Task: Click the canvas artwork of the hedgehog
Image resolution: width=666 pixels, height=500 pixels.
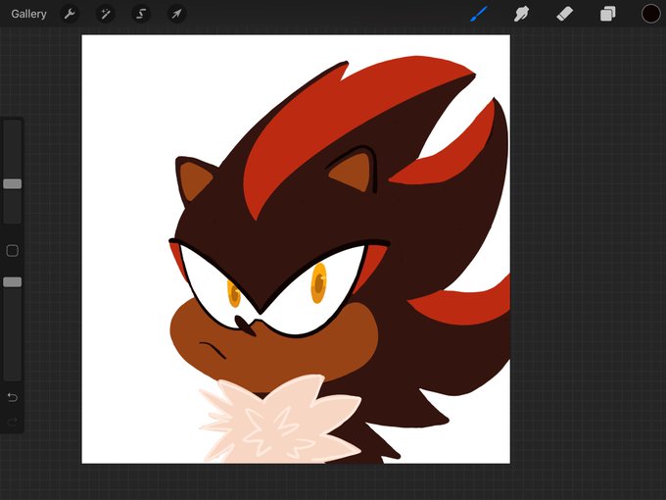Action: coord(296,249)
